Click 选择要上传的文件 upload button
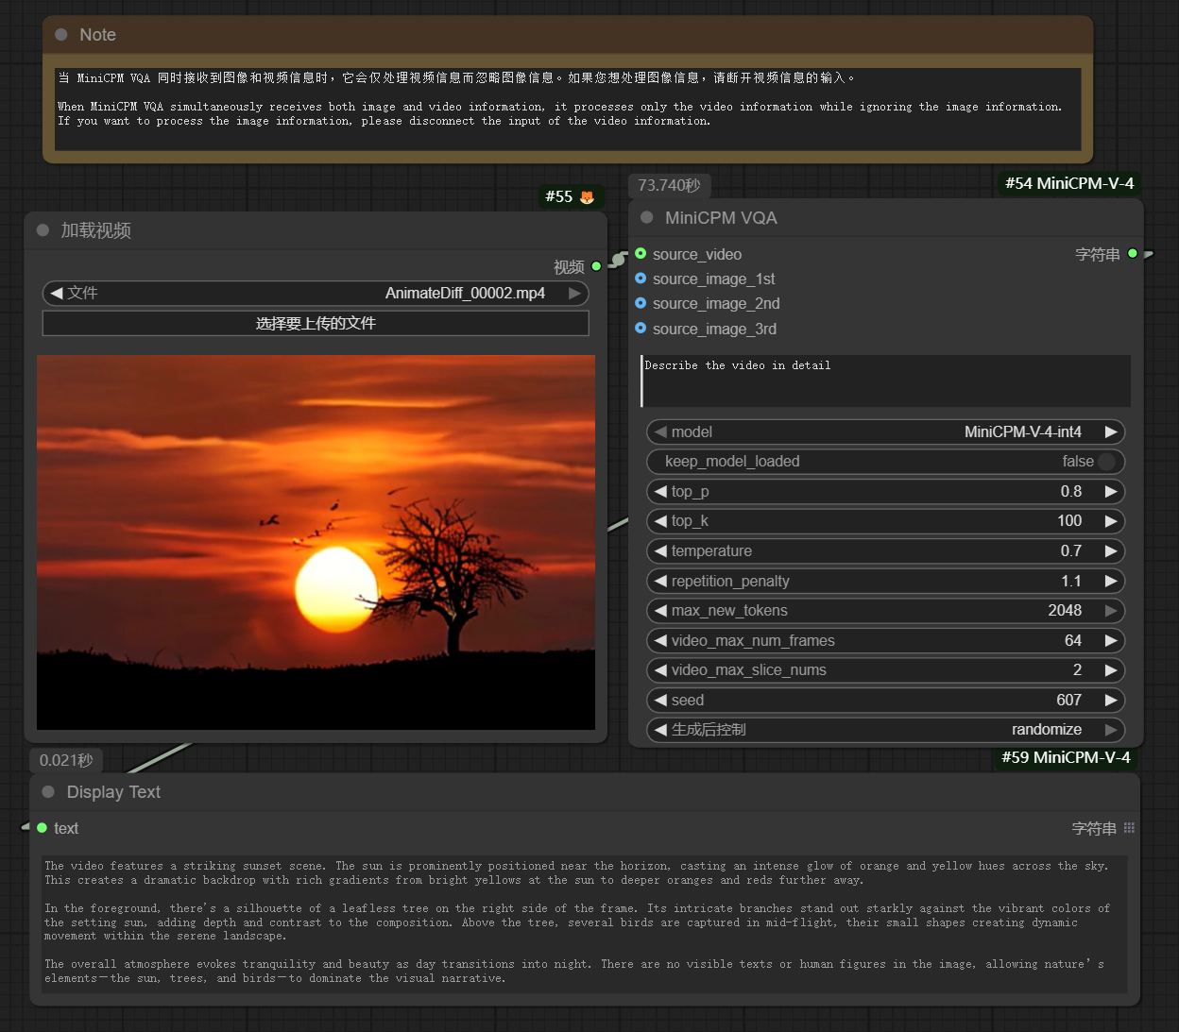The image size is (1179, 1032). click(x=316, y=324)
